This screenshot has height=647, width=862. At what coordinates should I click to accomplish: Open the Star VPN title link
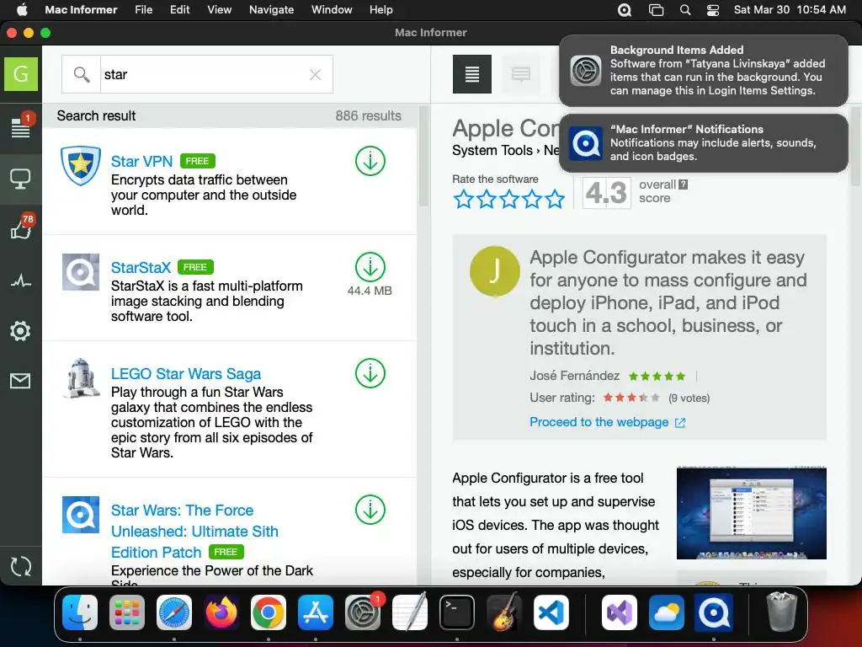(x=141, y=161)
